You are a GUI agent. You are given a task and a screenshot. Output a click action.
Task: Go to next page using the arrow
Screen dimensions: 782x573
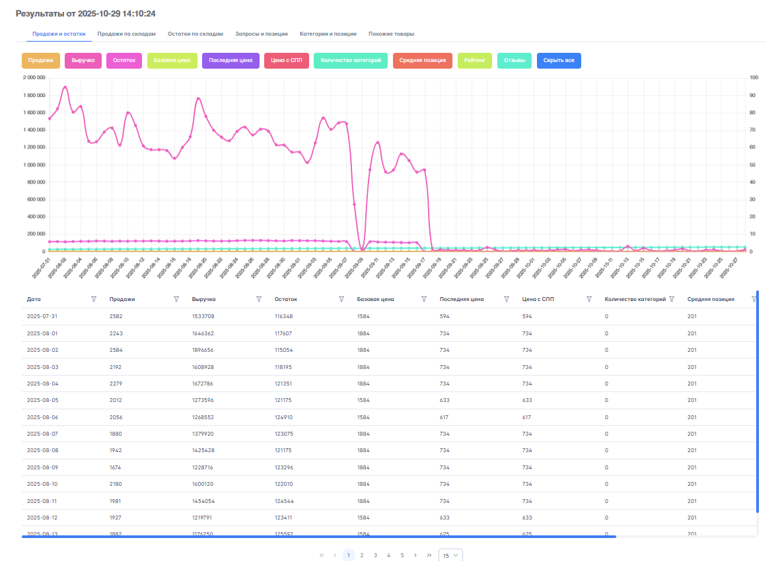pyautogui.click(x=415, y=555)
